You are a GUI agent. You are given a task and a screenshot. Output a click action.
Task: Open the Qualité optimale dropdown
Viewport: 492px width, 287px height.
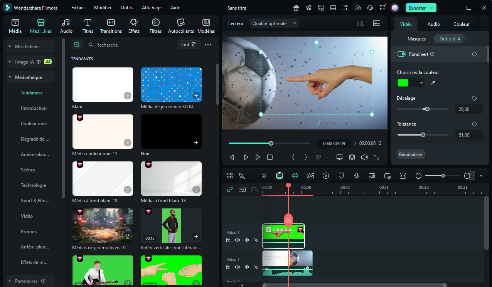tap(274, 23)
